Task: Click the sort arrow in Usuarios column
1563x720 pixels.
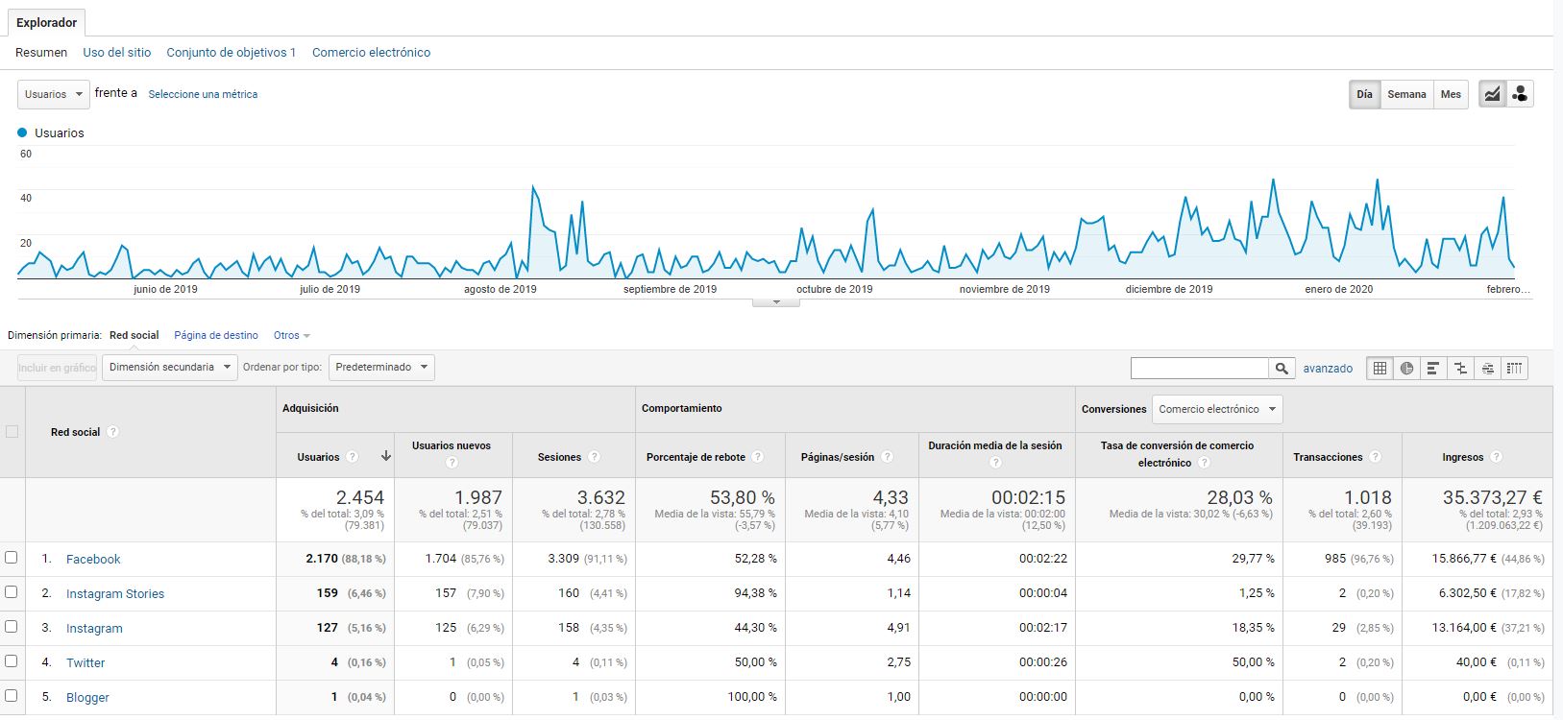Action: click(x=386, y=456)
